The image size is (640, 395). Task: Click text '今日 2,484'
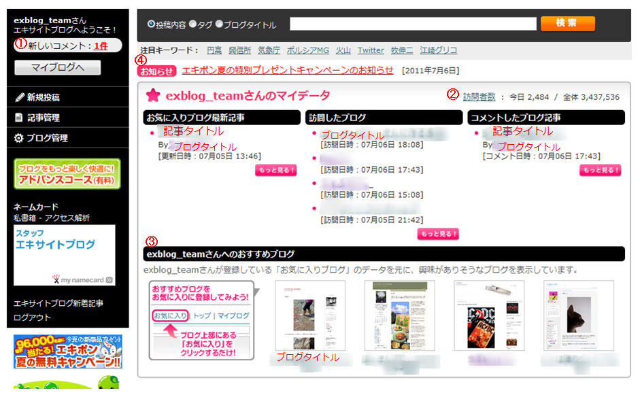pyautogui.click(x=529, y=97)
